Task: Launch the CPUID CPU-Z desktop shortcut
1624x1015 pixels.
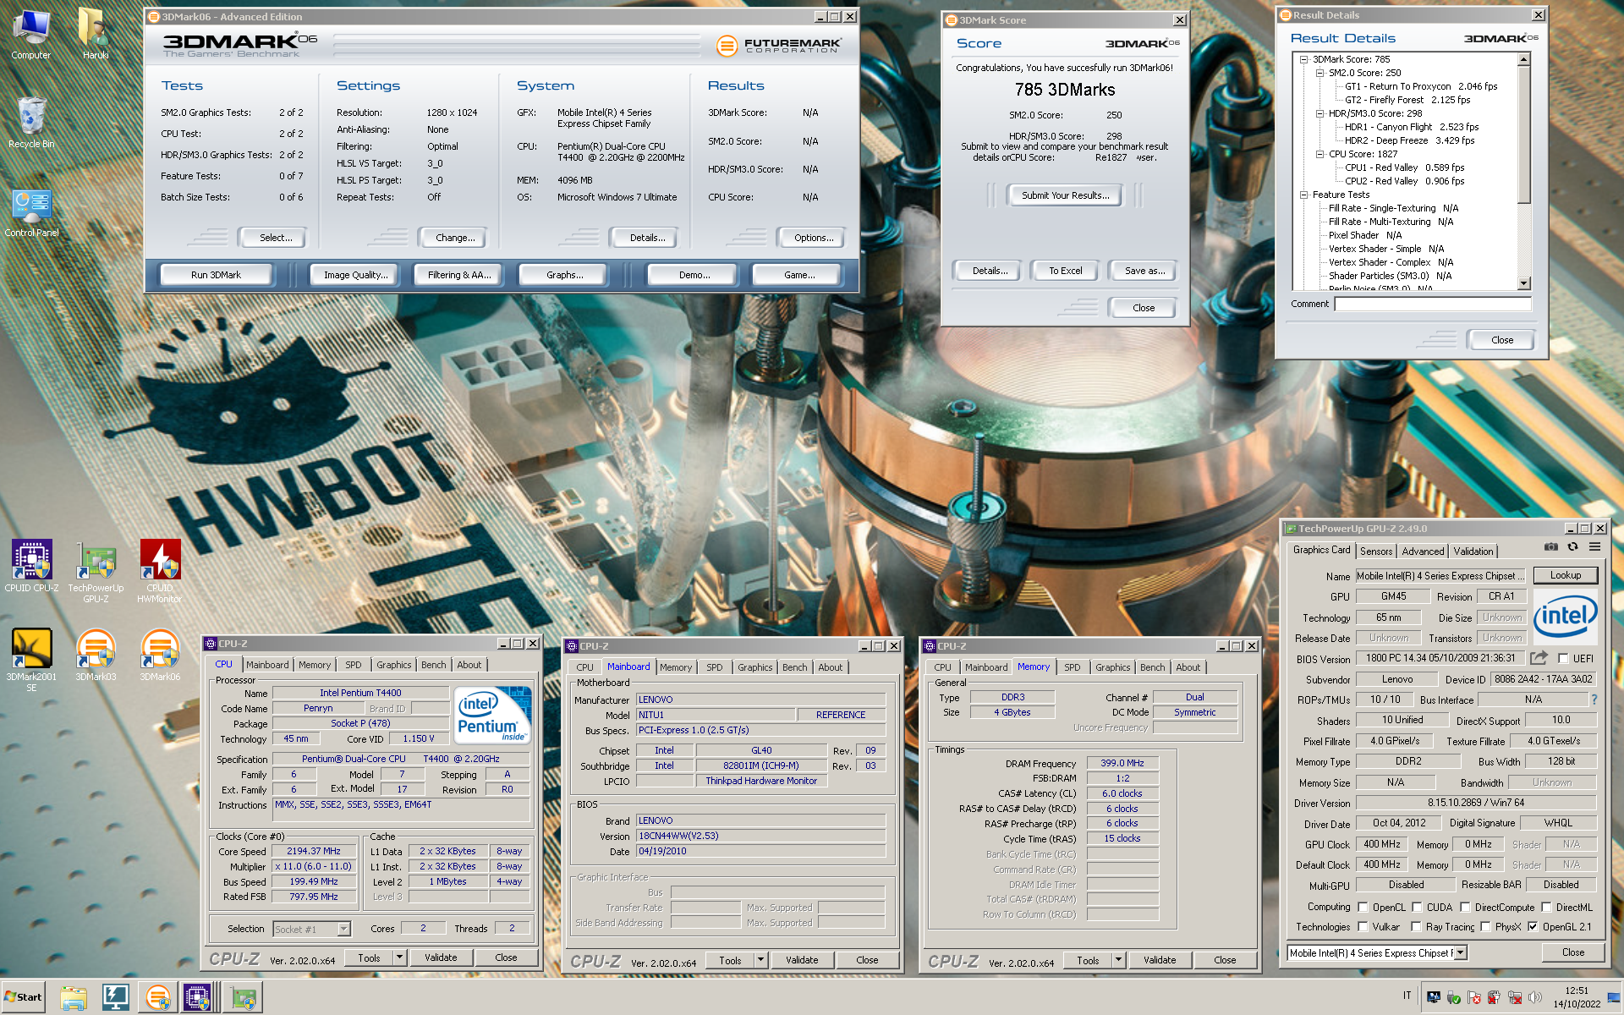Action: pyautogui.click(x=31, y=565)
